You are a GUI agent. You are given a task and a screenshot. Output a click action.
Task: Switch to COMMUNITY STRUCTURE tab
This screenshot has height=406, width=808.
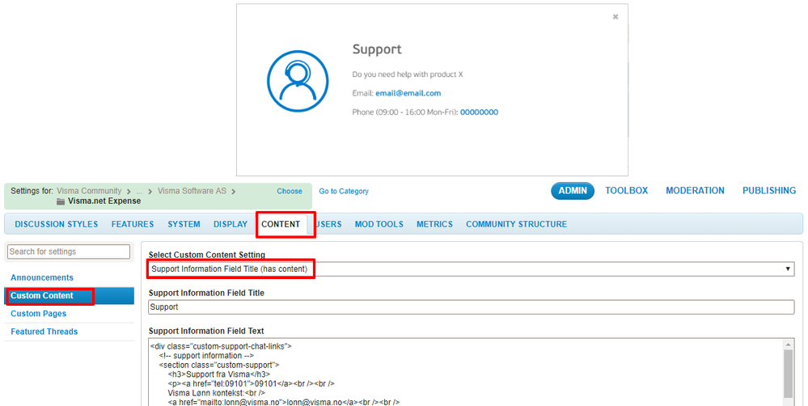(x=516, y=224)
